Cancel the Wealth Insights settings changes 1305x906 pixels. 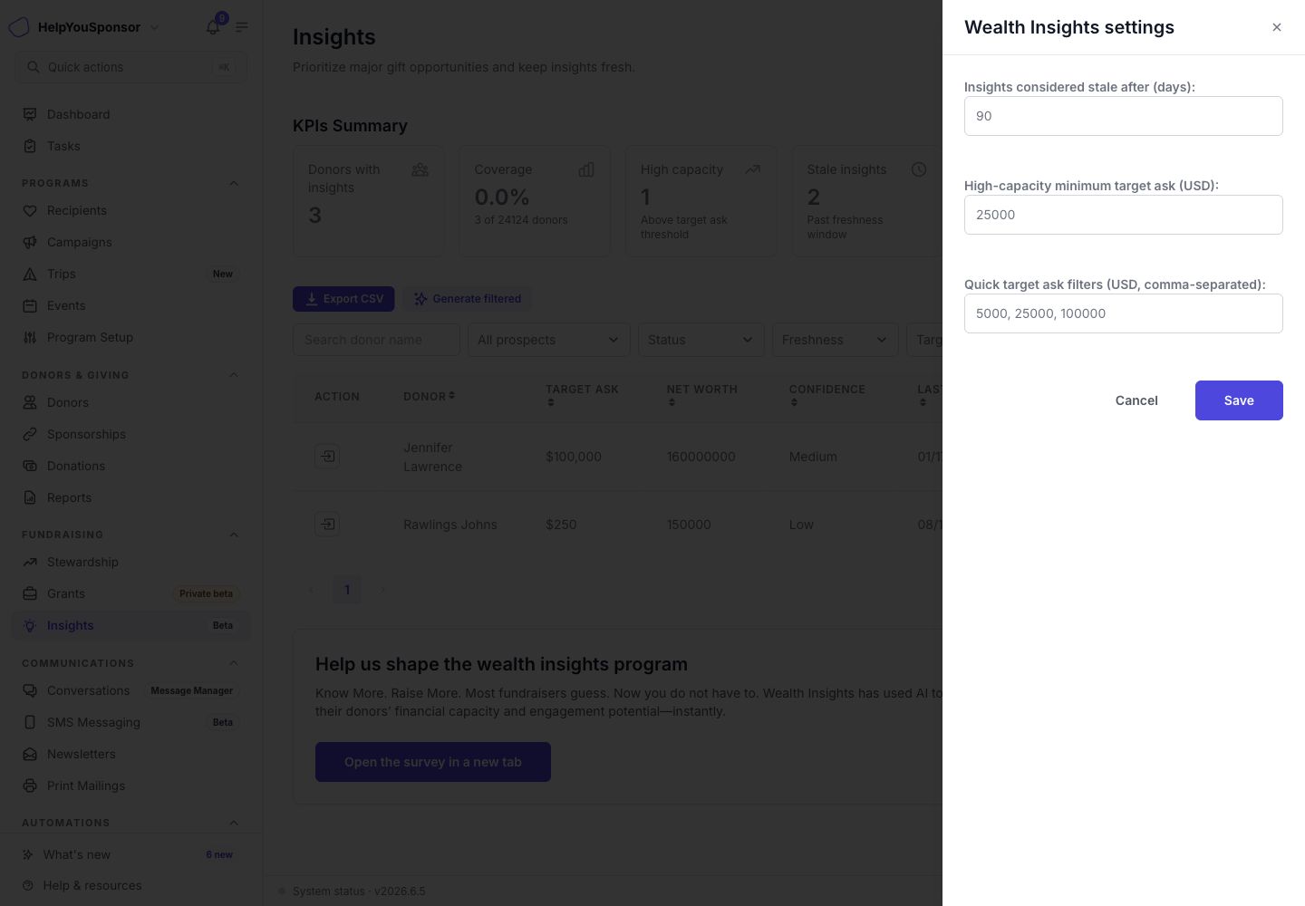pyautogui.click(x=1136, y=400)
